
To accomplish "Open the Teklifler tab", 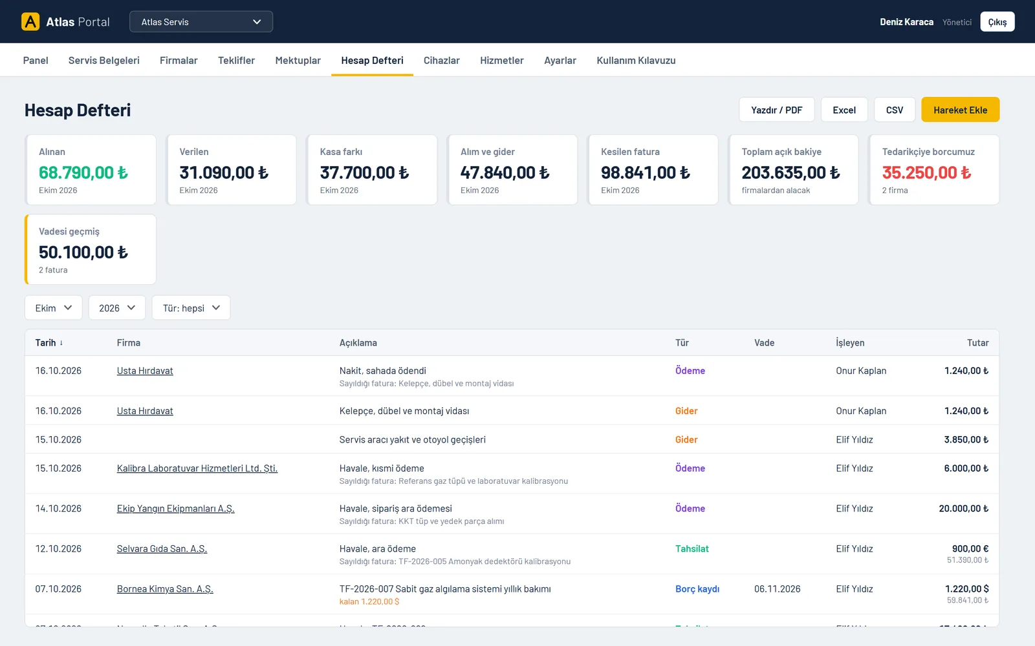I will click(x=236, y=60).
